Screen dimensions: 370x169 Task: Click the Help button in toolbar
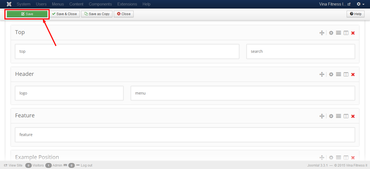[x=355, y=14]
